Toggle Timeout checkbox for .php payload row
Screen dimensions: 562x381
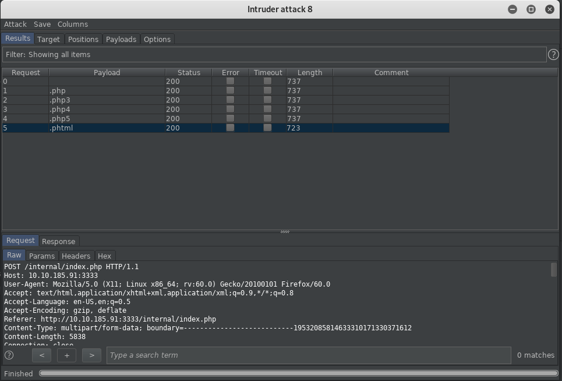click(267, 91)
